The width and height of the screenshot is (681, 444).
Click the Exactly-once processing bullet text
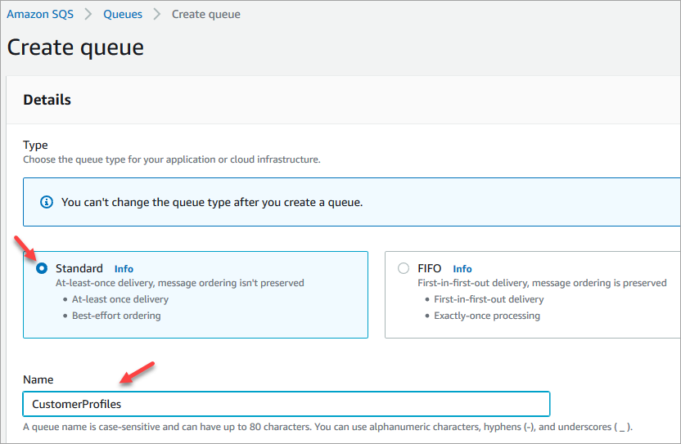(486, 316)
